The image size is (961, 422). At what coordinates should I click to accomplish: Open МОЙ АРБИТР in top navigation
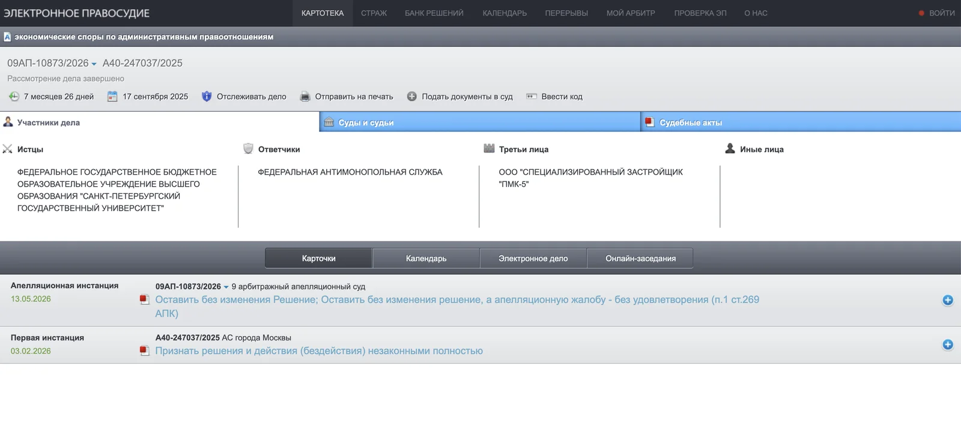click(631, 13)
